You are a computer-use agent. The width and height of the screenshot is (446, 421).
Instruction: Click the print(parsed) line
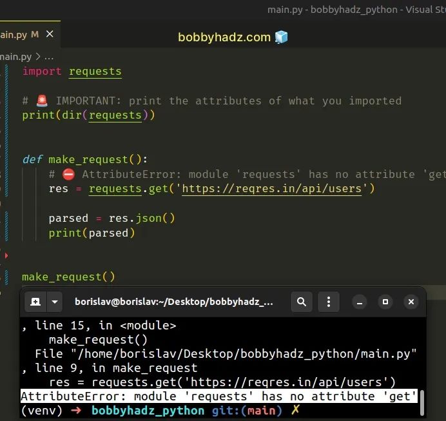tap(92, 233)
